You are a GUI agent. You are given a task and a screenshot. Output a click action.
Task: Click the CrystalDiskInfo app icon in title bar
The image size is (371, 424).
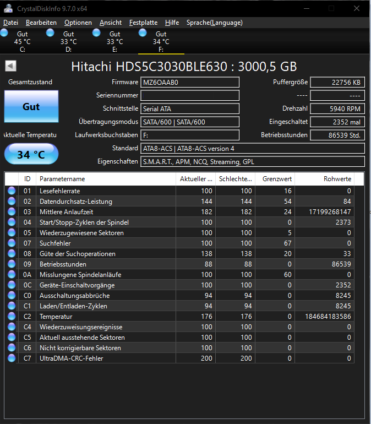[8, 9]
